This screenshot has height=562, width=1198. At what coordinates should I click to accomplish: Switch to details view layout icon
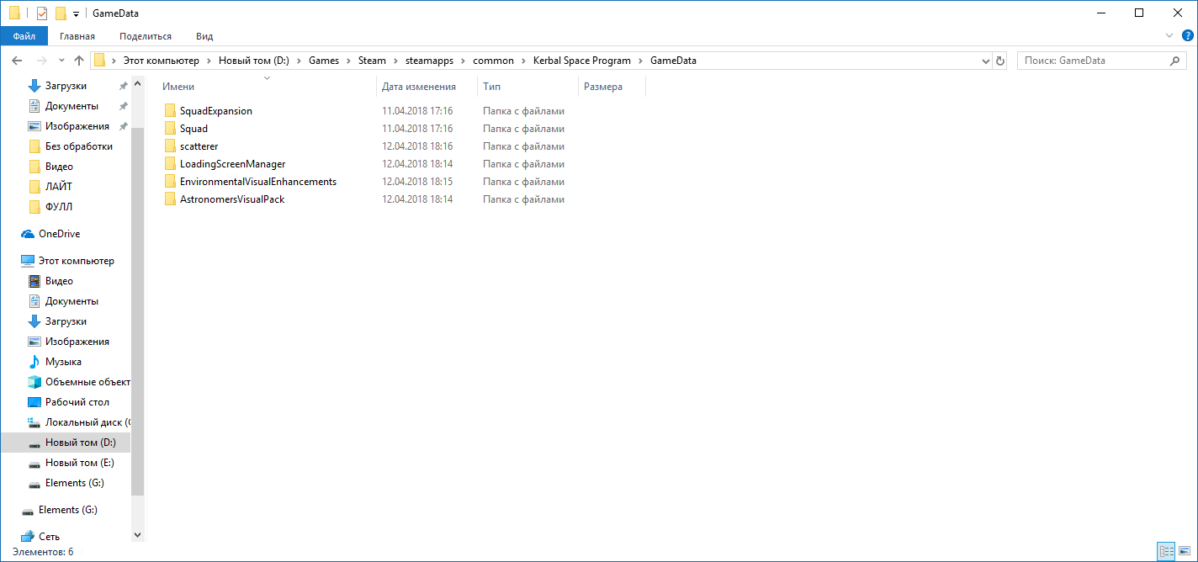click(x=1167, y=551)
